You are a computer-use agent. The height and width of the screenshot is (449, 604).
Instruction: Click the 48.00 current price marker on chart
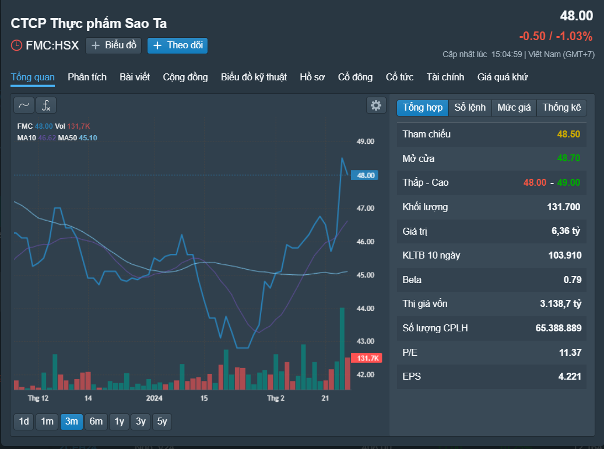(365, 175)
